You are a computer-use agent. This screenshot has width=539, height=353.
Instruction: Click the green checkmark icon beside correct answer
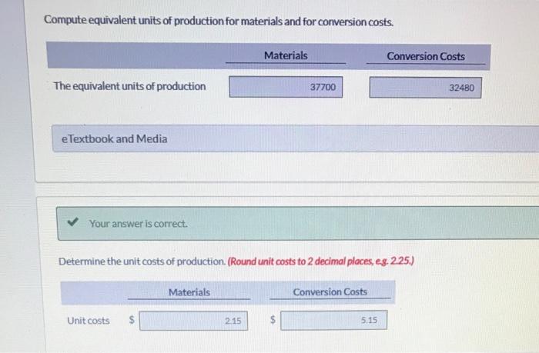pyautogui.click(x=73, y=221)
